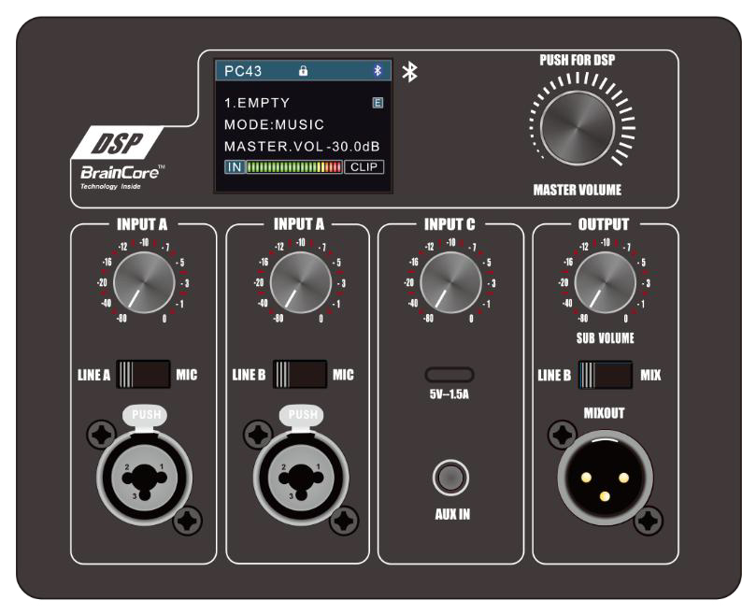Click the IN indicator on the LCD
Viewport: 742px width, 615px height.
click(233, 167)
